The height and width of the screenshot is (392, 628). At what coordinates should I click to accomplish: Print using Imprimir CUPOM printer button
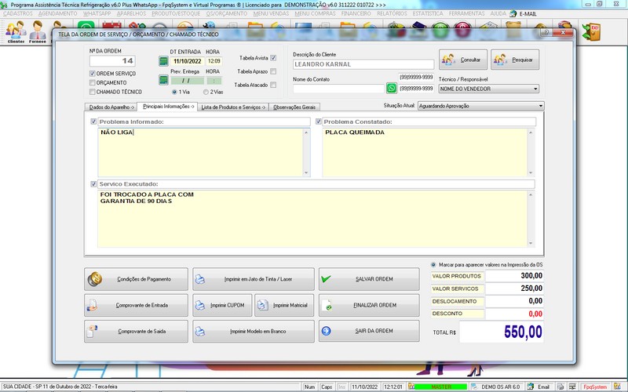(x=221, y=305)
